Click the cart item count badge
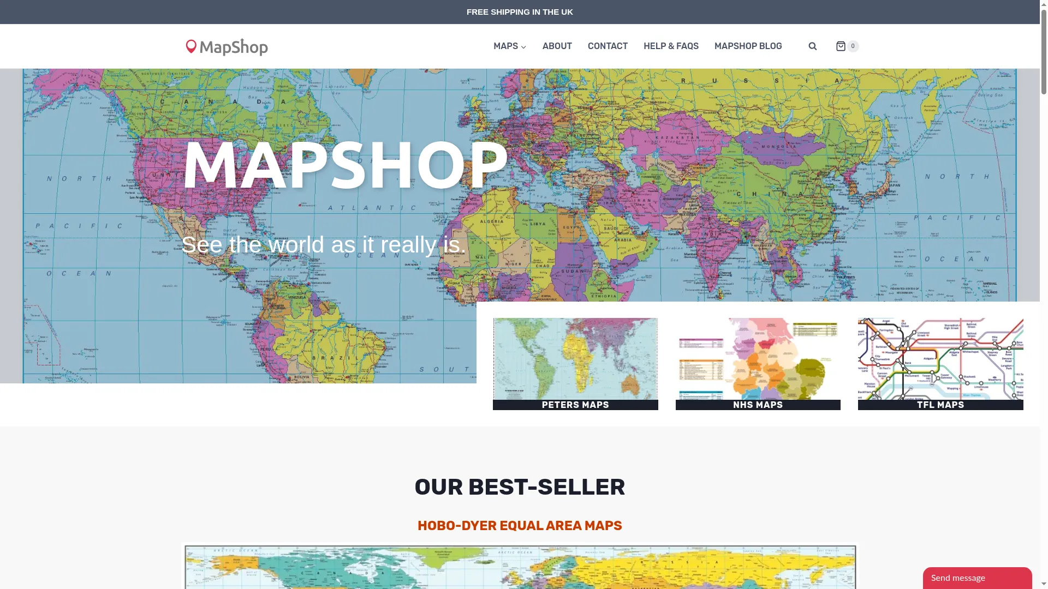The image size is (1048, 589). point(853,46)
